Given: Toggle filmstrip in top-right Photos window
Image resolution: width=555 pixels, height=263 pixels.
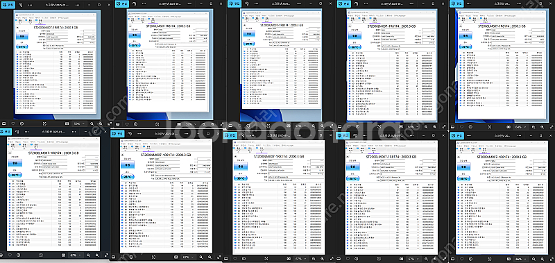Looking at the screenshot, I should pyautogui.click(x=453, y=127).
